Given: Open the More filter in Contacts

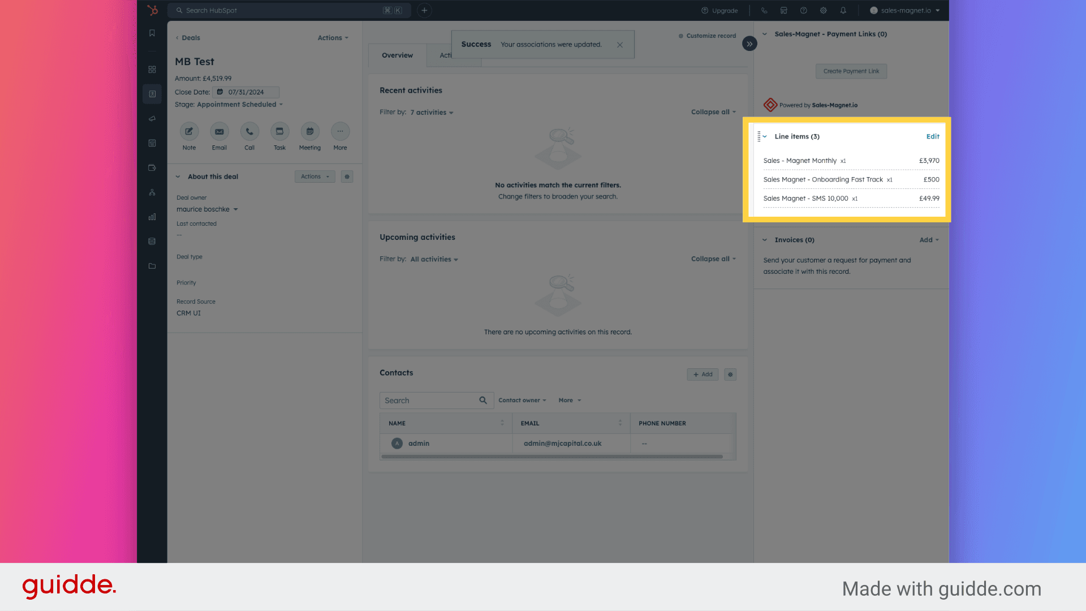Looking at the screenshot, I should [x=570, y=401].
